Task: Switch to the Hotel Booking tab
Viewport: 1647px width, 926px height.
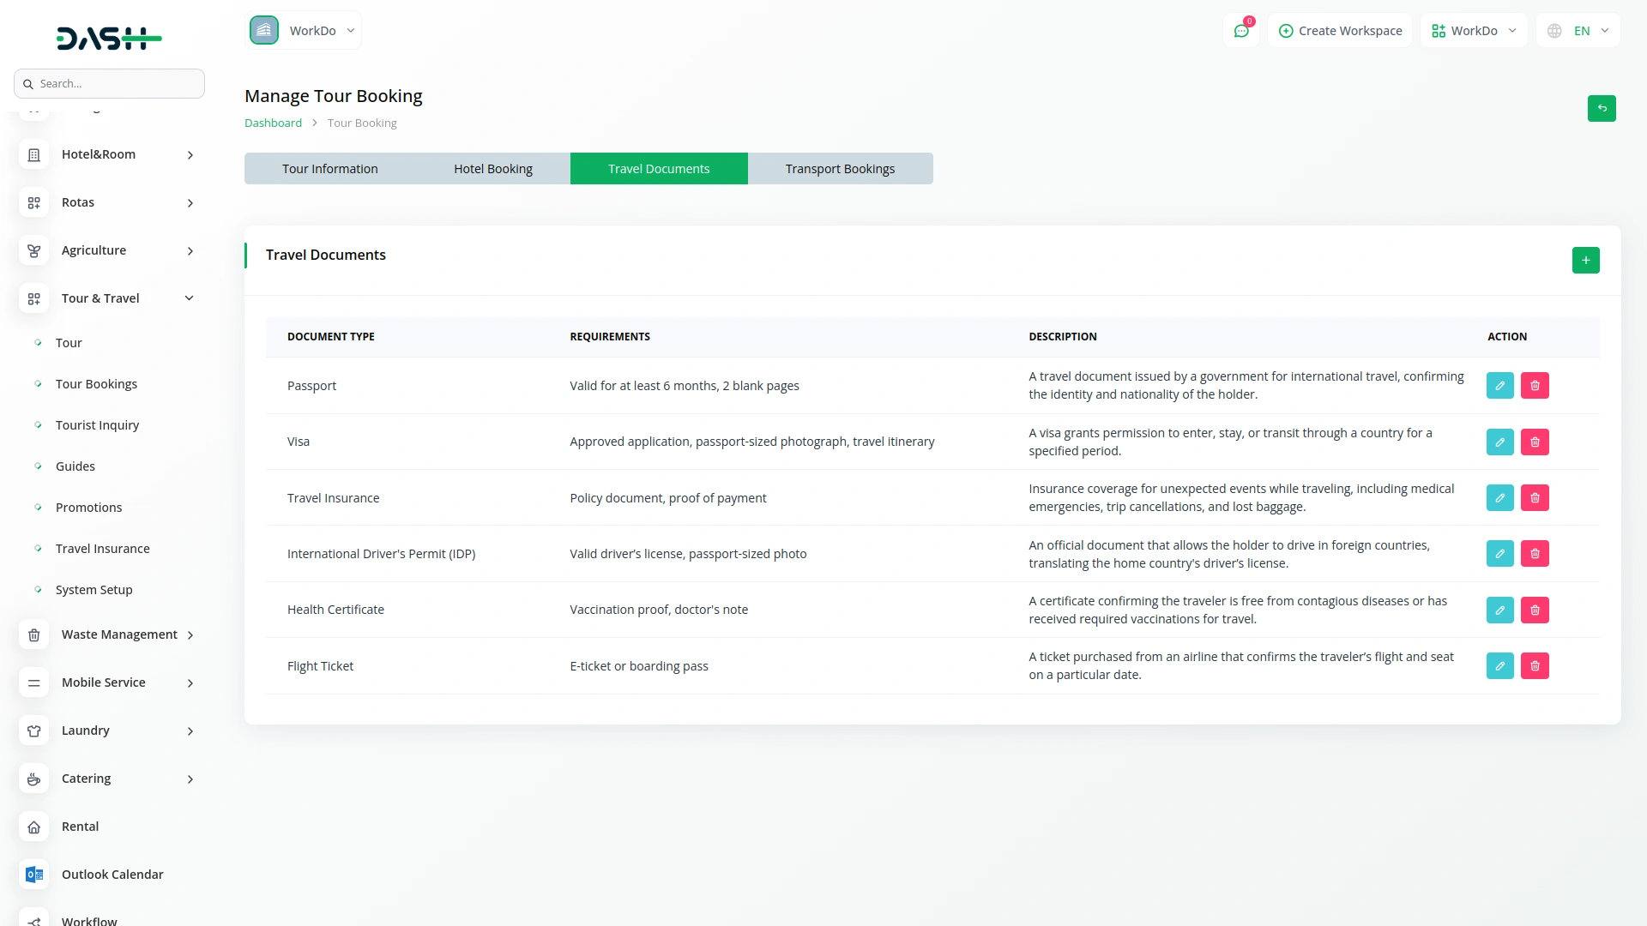Action: pos(492,169)
